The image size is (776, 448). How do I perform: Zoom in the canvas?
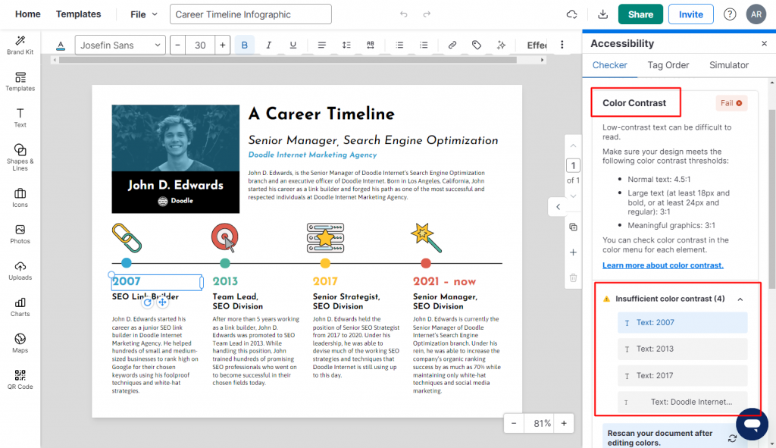pyautogui.click(x=564, y=423)
